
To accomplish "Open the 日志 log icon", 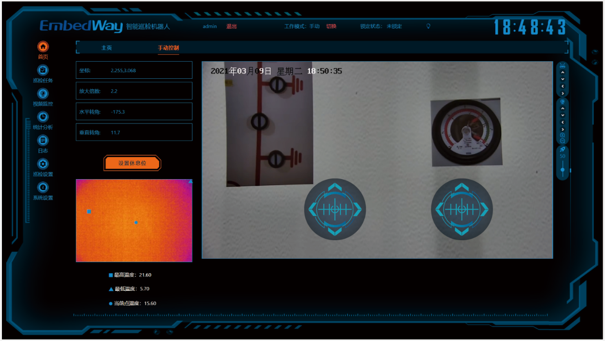I will pos(43,140).
